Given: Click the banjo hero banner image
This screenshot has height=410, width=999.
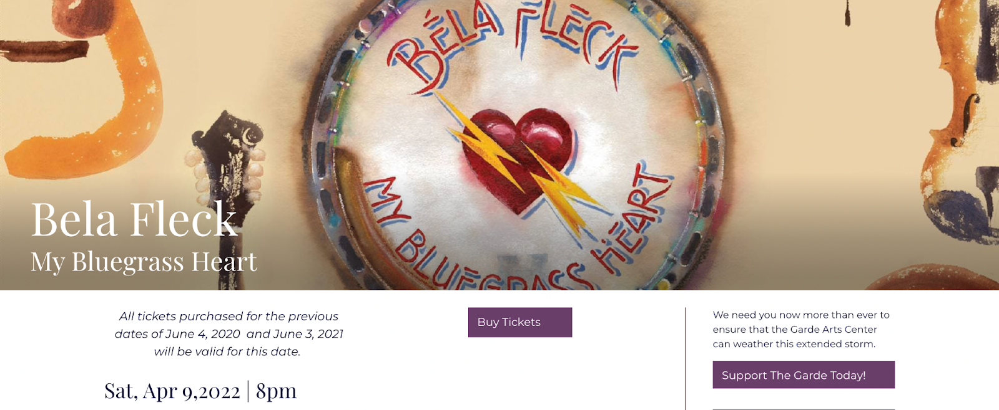Looking at the screenshot, I should click(499, 145).
